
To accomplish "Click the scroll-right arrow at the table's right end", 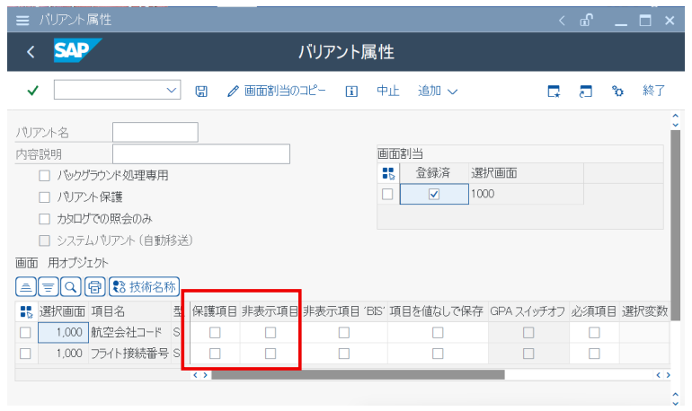I will pos(668,375).
